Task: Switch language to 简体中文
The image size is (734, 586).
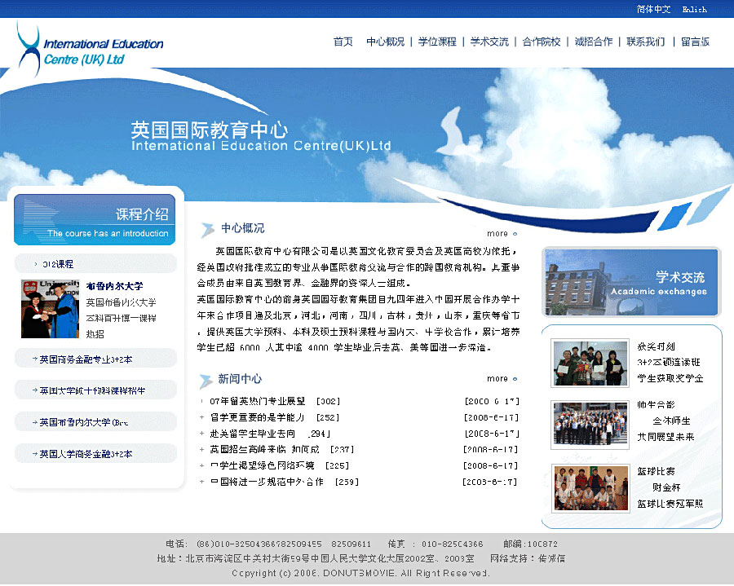Action: [653, 9]
